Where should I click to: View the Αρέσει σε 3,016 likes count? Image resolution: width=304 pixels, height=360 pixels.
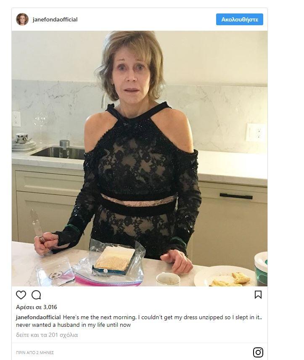point(37,307)
